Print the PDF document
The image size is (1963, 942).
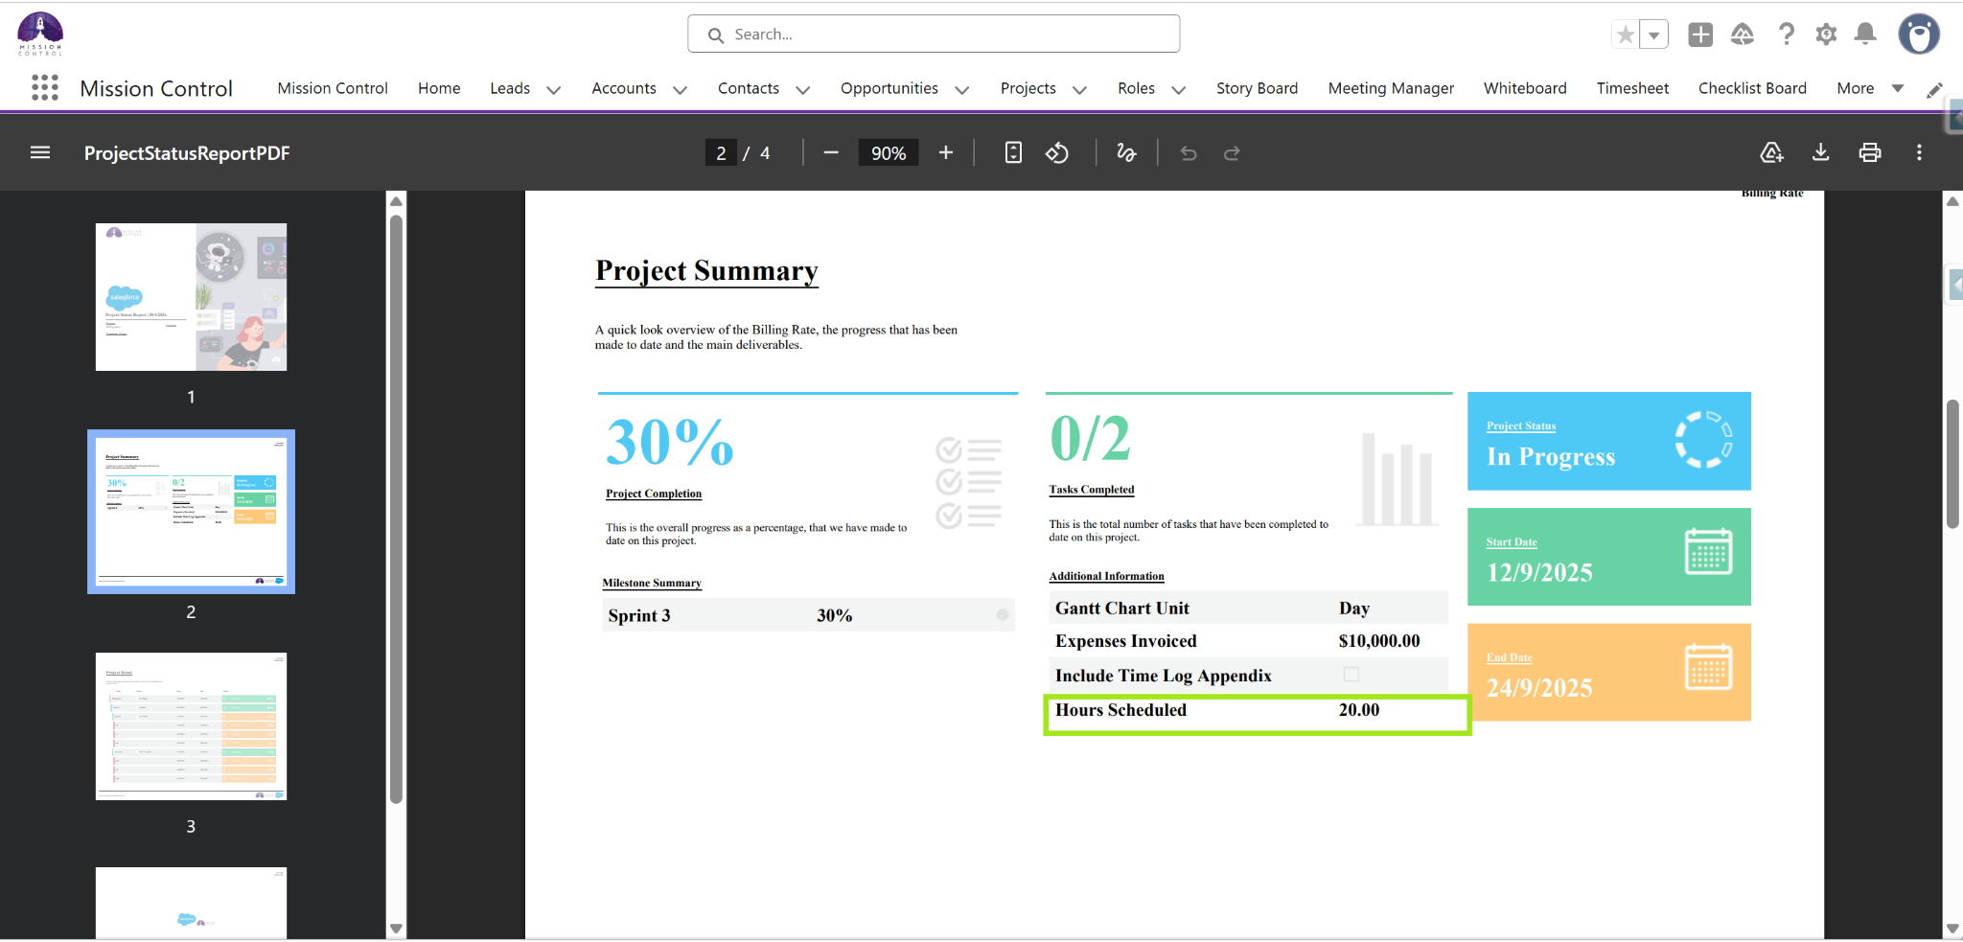tap(1869, 152)
